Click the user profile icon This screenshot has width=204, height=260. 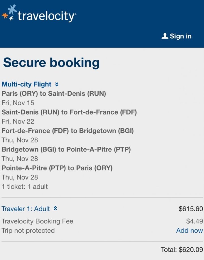(165, 36)
